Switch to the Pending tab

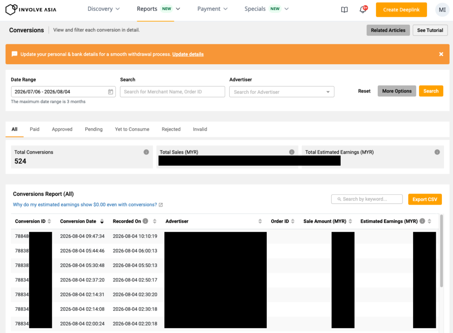[94, 129]
